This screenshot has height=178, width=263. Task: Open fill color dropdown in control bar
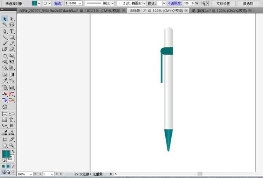[39, 3]
